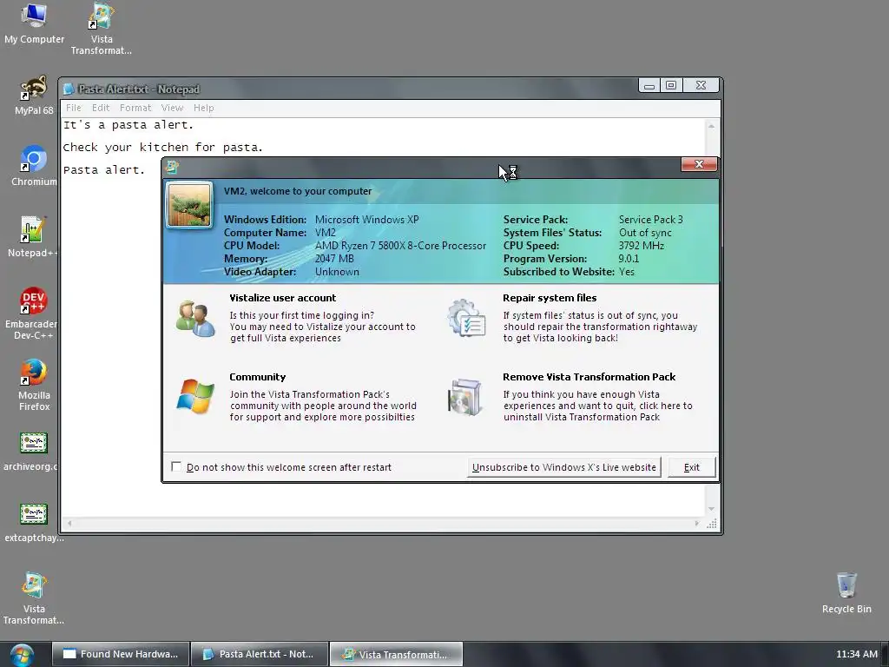This screenshot has height=667, width=889.
Task: Open Remove Vista Transformation Pack link
Action: [589, 377]
